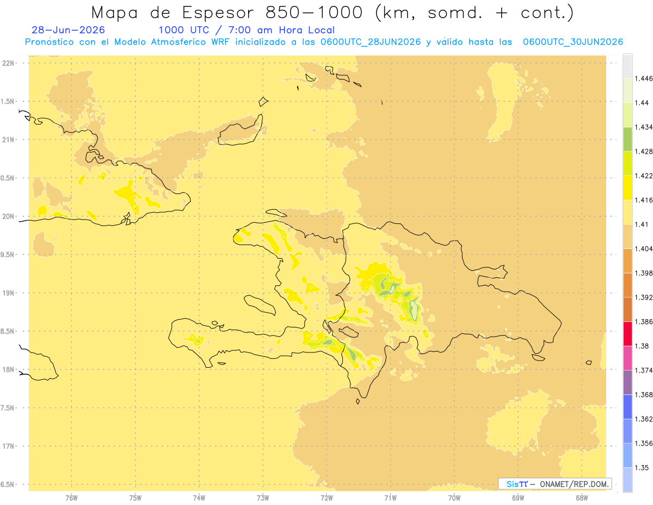Viewport: 653px width, 505px height.
Task: Click the 1.422 value on the color scale
Action: (643, 175)
